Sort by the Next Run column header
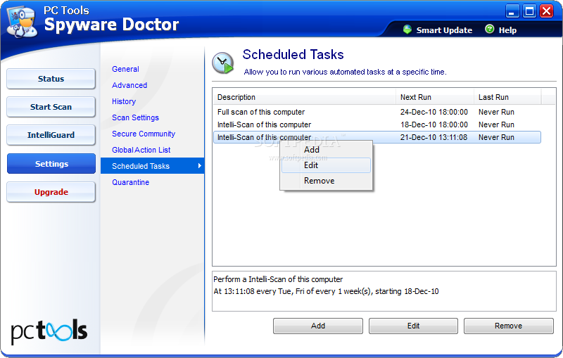 pyautogui.click(x=435, y=97)
